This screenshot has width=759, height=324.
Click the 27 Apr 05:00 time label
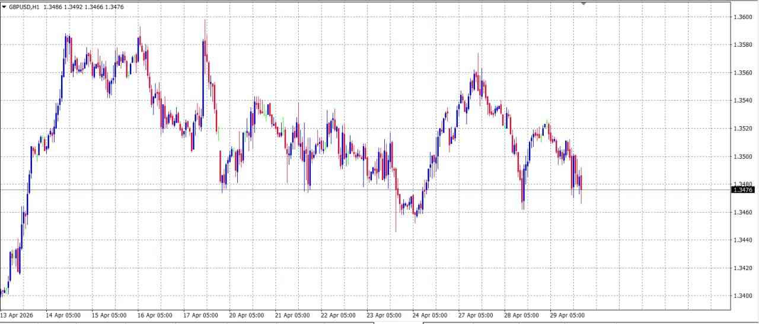coord(476,315)
